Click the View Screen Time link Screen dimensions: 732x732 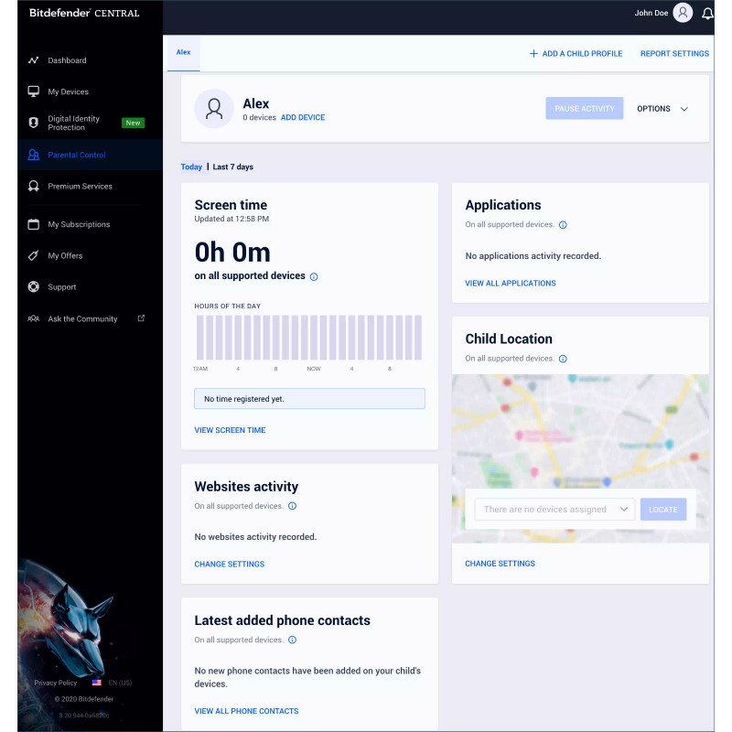tap(230, 430)
